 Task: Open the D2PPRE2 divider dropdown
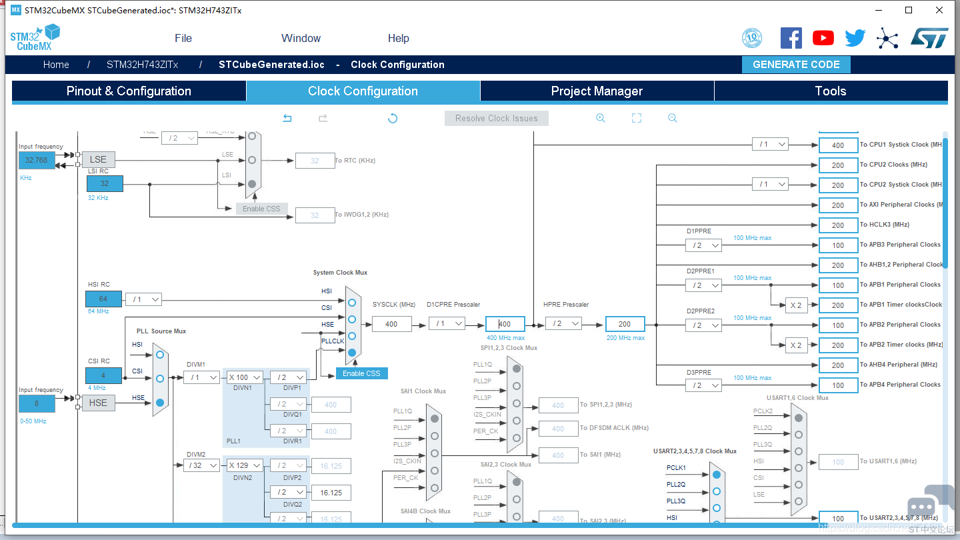pyautogui.click(x=703, y=325)
